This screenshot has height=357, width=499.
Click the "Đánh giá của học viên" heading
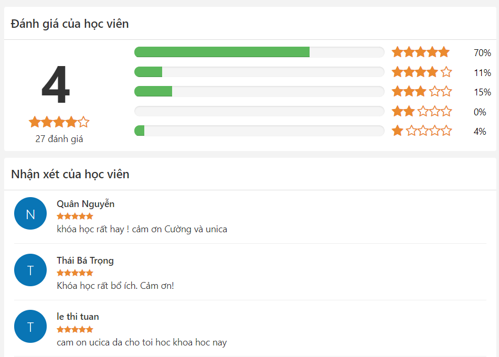(70, 24)
